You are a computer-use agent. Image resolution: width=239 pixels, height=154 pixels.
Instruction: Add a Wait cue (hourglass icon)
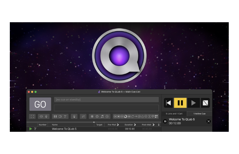click(x=149, y=116)
